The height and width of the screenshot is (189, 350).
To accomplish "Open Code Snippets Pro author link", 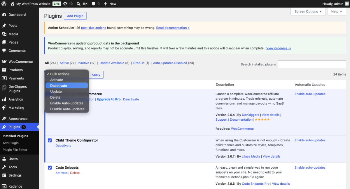I will 256,184.
